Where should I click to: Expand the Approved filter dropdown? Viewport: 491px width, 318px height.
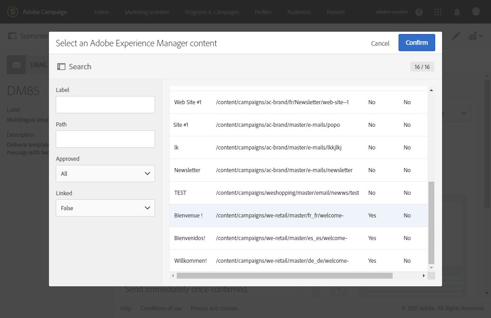(x=105, y=173)
